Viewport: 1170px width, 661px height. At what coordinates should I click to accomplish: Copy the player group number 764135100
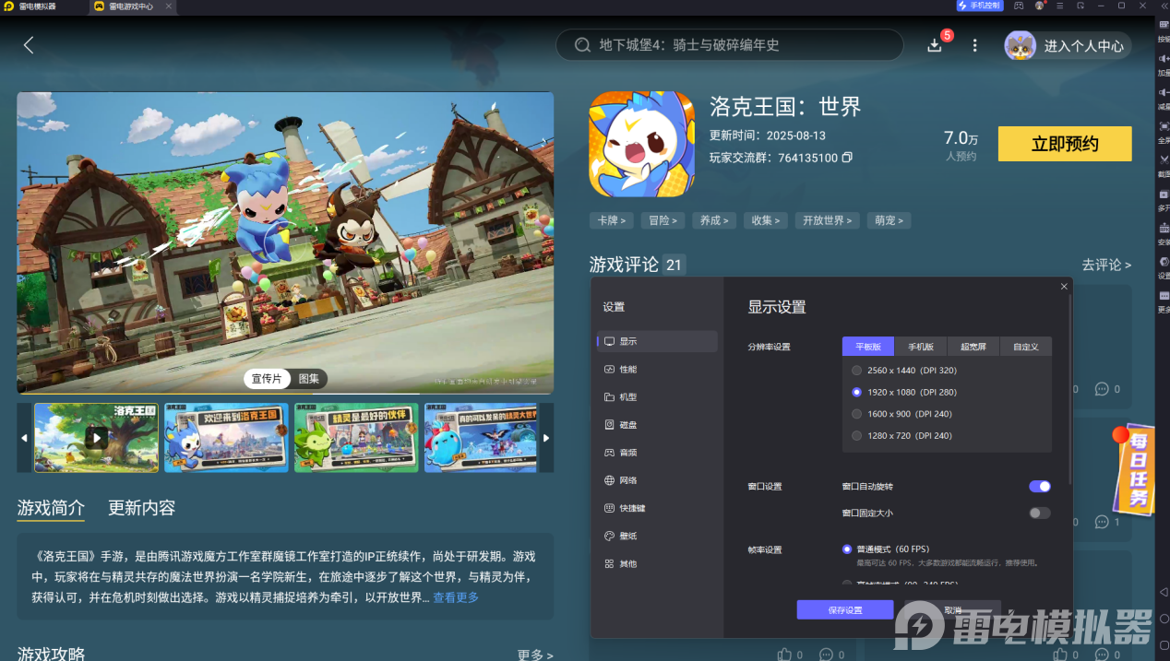847,158
